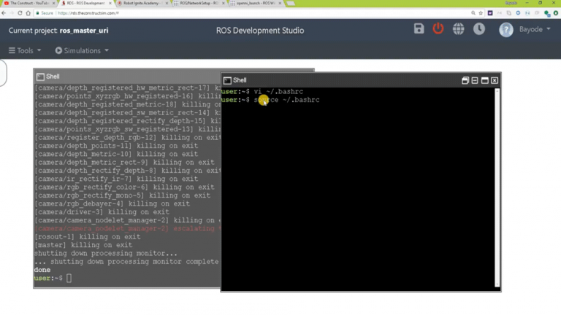Click the red power shutdown icon
Viewport: 561px width, 315px height.
click(438, 28)
